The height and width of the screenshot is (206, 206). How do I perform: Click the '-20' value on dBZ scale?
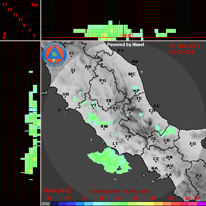(x=48, y=198)
